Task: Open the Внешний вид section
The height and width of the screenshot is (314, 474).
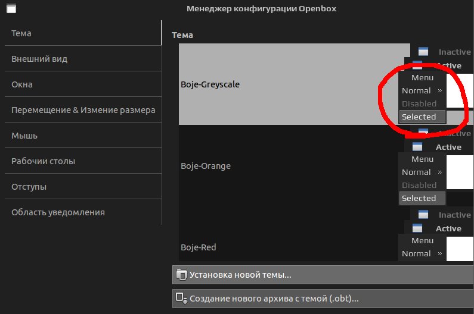Action: tap(39, 59)
